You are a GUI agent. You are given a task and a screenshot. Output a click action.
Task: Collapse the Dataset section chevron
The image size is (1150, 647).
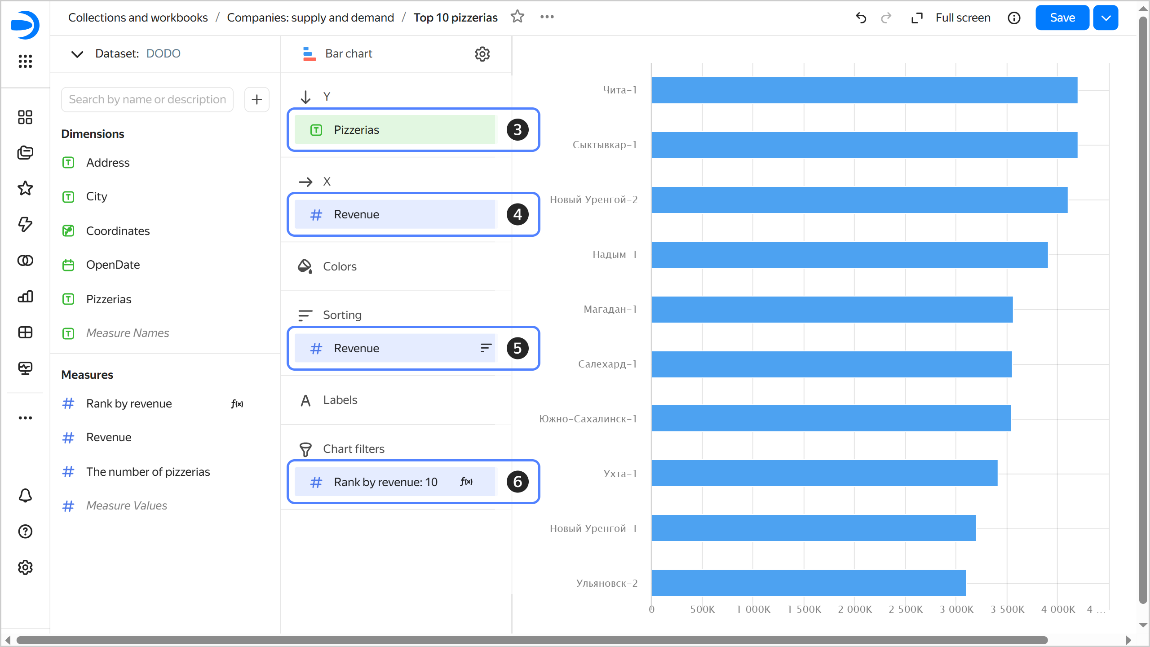pos(77,54)
